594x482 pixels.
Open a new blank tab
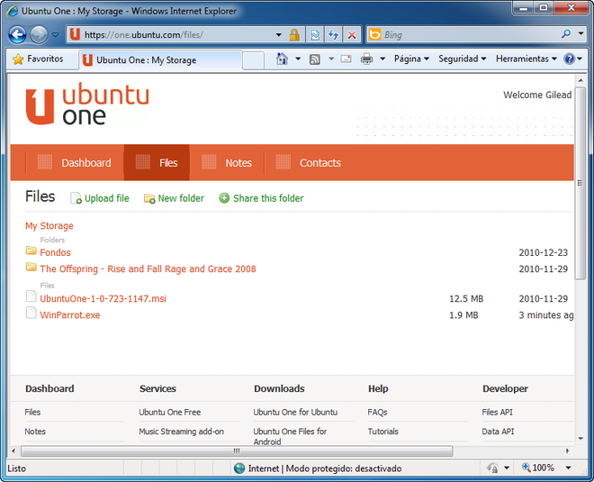(253, 60)
